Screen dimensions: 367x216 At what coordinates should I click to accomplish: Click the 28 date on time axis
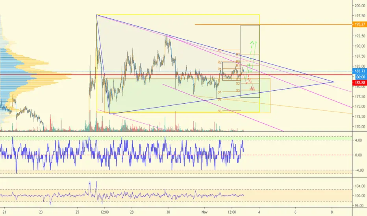coord(132,212)
